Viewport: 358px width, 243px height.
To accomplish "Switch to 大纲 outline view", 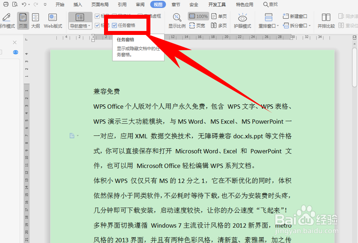I will (x=36, y=21).
